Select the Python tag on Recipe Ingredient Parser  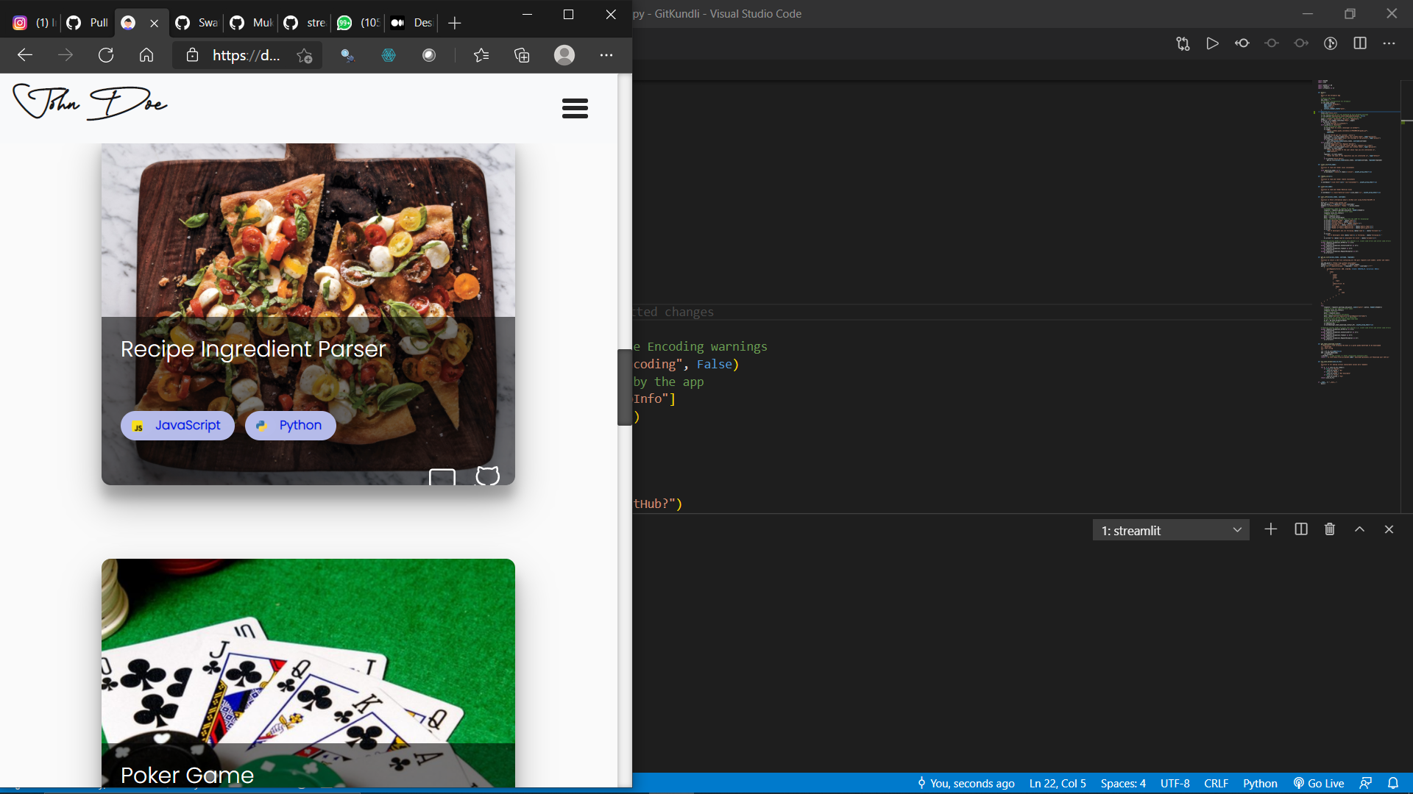click(x=289, y=425)
